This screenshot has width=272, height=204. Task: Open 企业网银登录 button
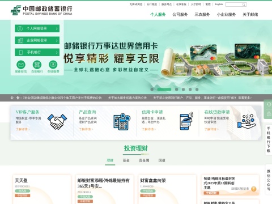click(x=37, y=40)
